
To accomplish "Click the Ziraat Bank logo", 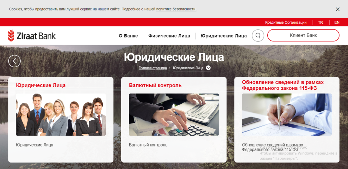I will click(x=32, y=36).
